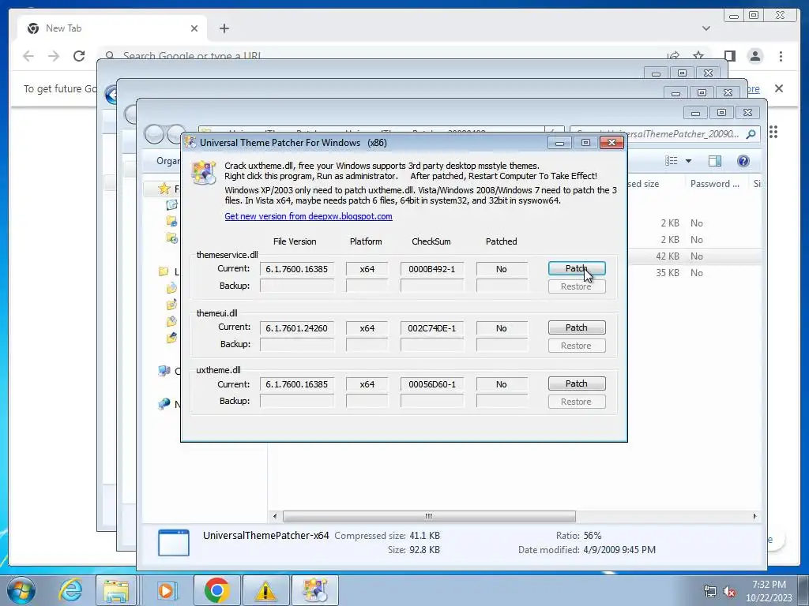This screenshot has width=809, height=606.
Task: Open Explorer help icon
Action: coord(743,161)
